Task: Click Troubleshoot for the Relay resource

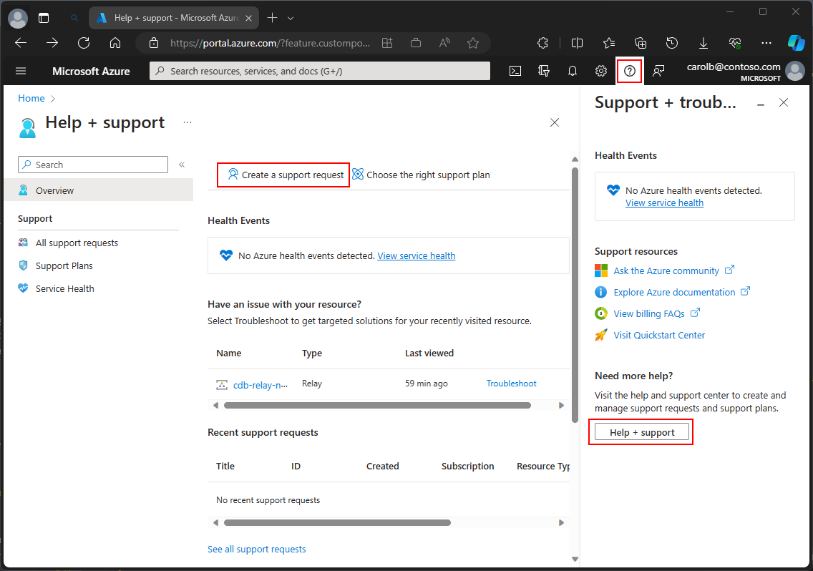Action: 511,384
